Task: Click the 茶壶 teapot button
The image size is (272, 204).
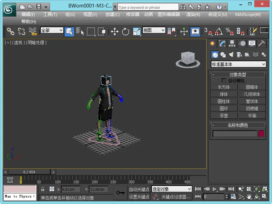Action: 223,116
